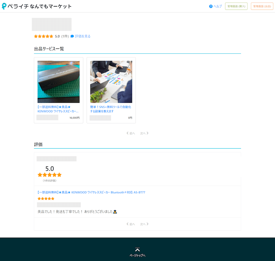This screenshot has height=261, width=275.
Task: Open the 管理画面 (出品) button
Action: click(262, 6)
